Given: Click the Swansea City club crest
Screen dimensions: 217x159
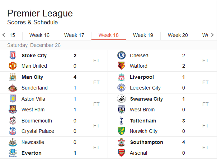Looking at the screenshot, I should click(121, 99).
